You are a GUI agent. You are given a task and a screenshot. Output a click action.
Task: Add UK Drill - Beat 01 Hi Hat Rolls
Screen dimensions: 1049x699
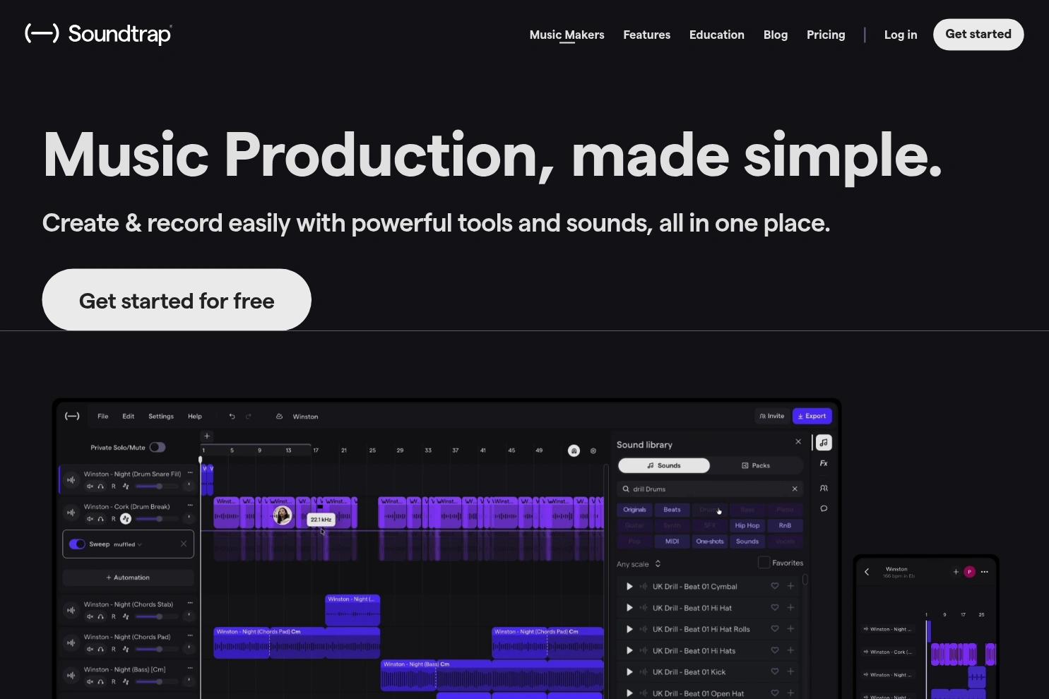click(791, 629)
